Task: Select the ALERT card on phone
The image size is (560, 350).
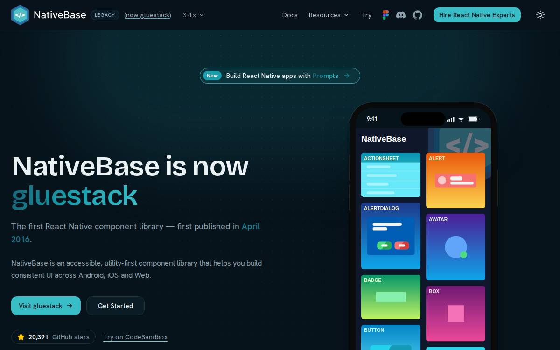Action: [x=455, y=180]
